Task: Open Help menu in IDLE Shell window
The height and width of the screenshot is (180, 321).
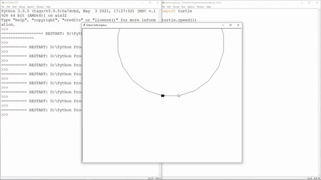Action: coord(48,6)
